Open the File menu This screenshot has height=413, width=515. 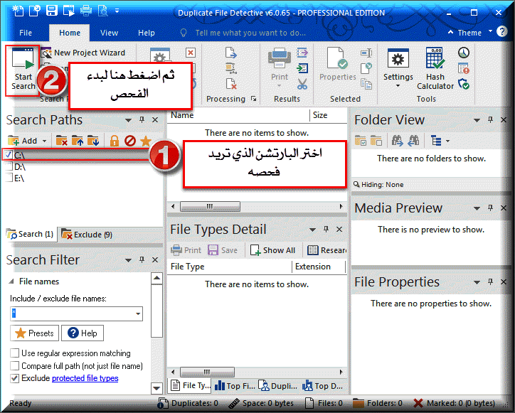pyautogui.click(x=26, y=33)
